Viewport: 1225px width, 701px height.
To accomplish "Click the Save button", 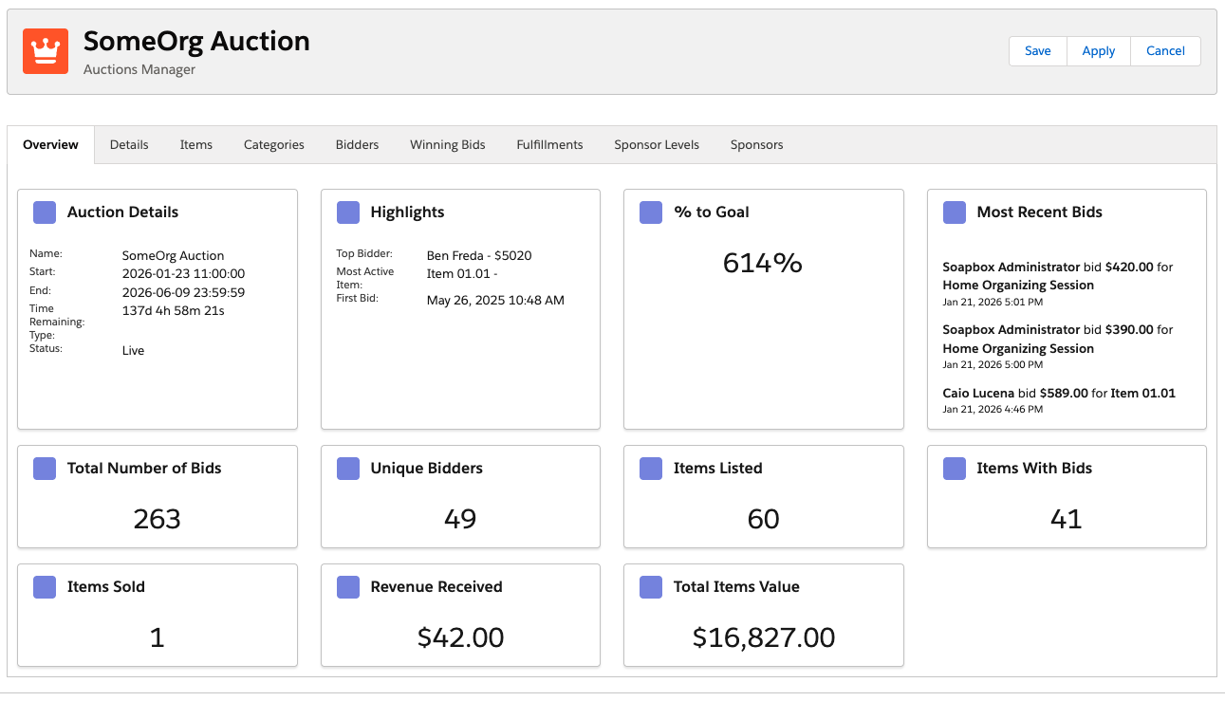I will click(1038, 51).
